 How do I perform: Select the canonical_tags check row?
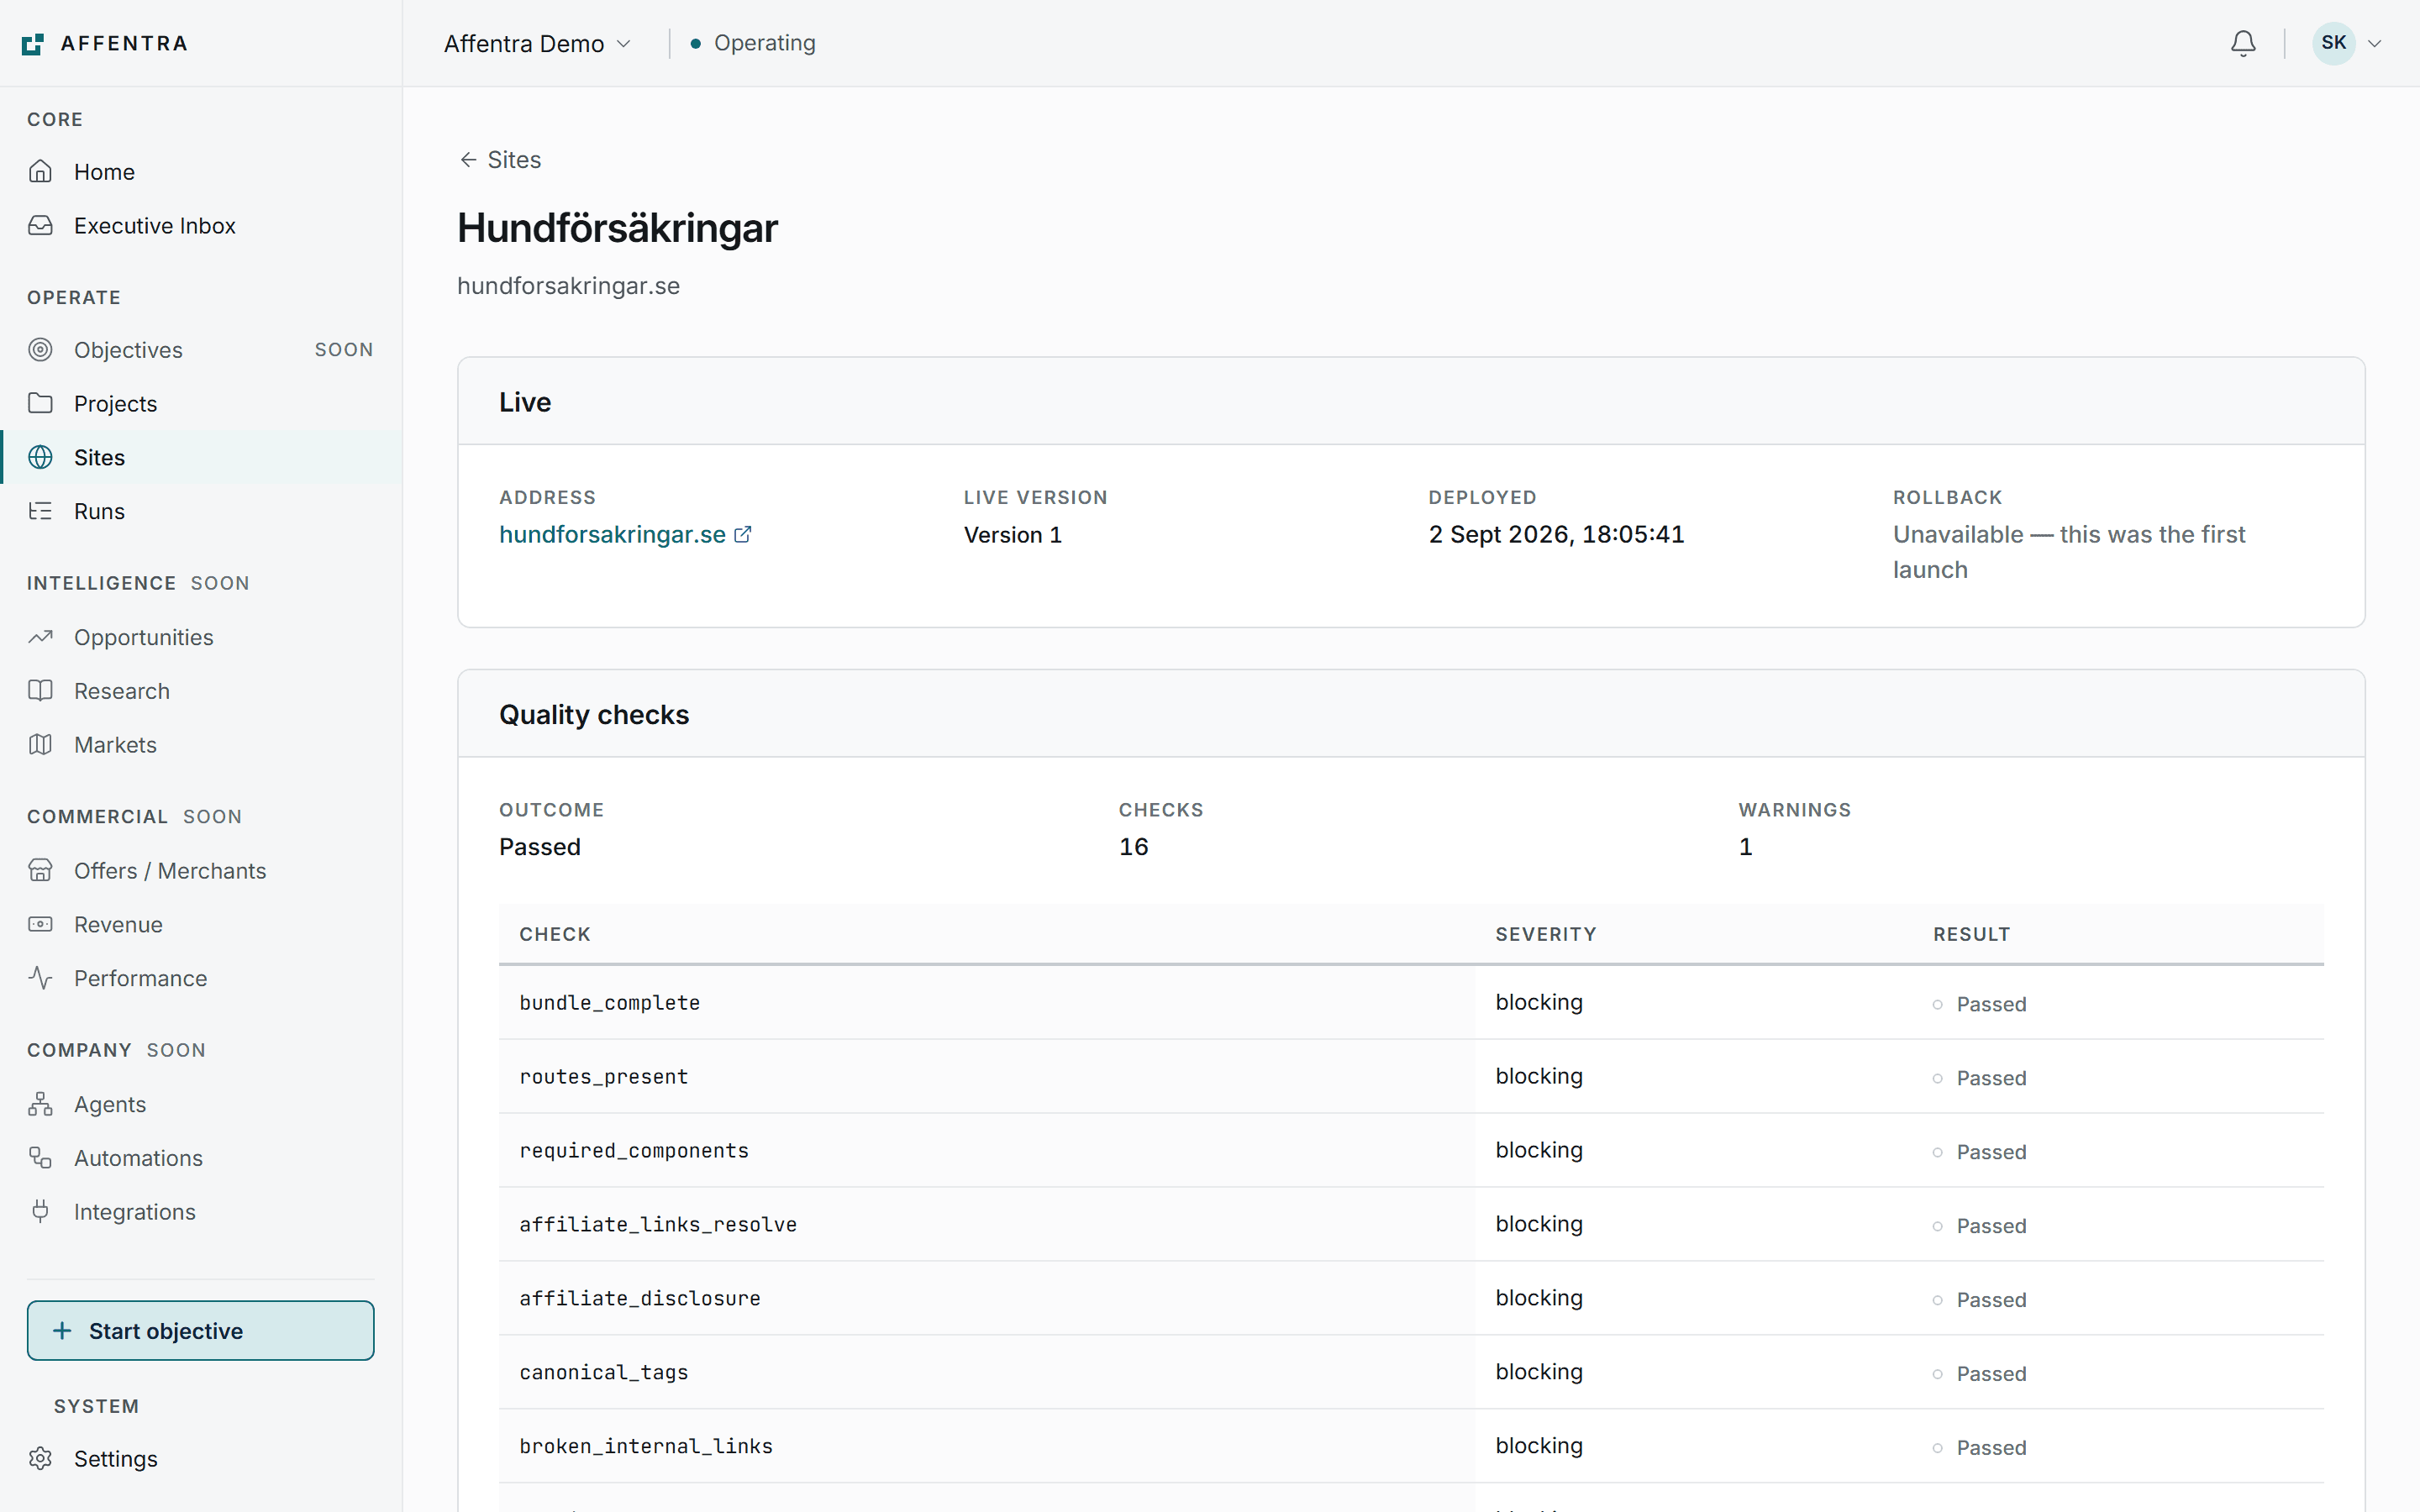pyautogui.click(x=1411, y=1372)
